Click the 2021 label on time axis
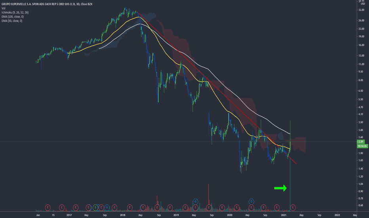Viewport: 369px width, 218px height. [284, 215]
